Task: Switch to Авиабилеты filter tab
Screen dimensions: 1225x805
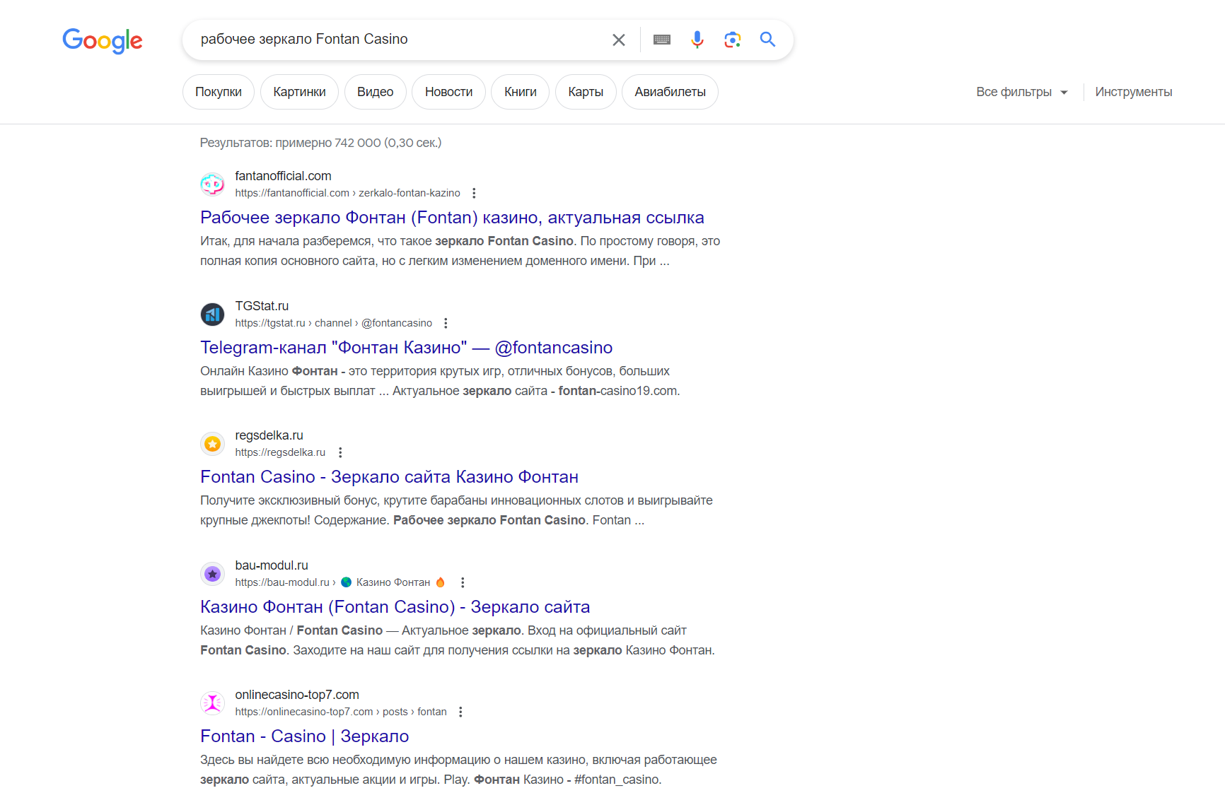Action: pyautogui.click(x=670, y=92)
